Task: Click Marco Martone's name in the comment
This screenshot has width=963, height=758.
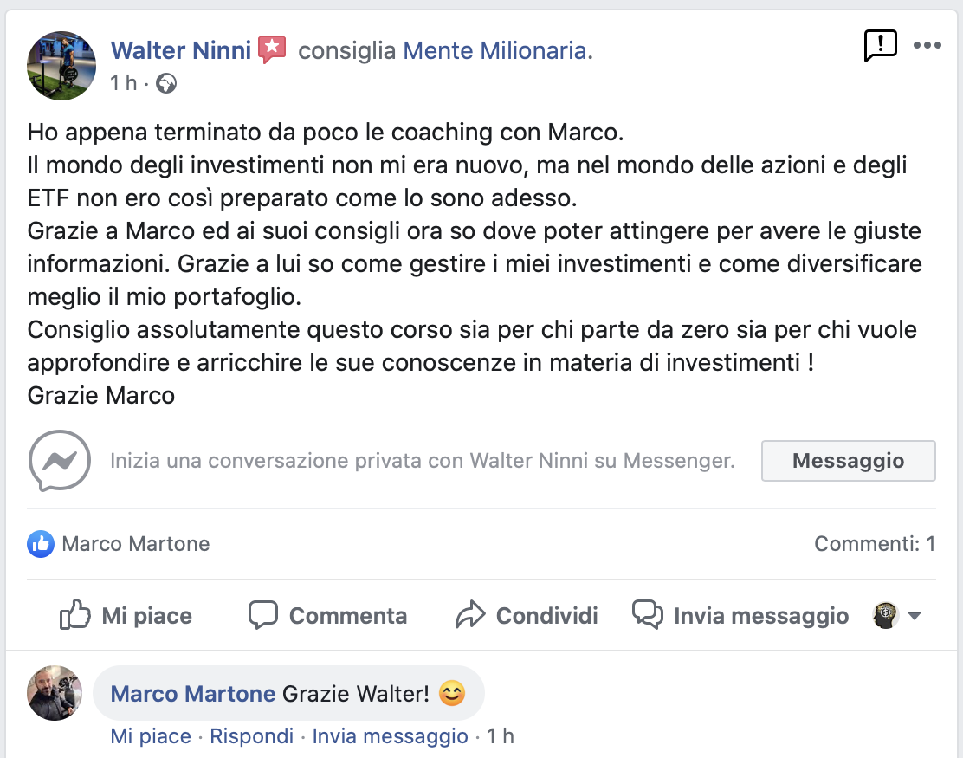Action: (x=193, y=693)
